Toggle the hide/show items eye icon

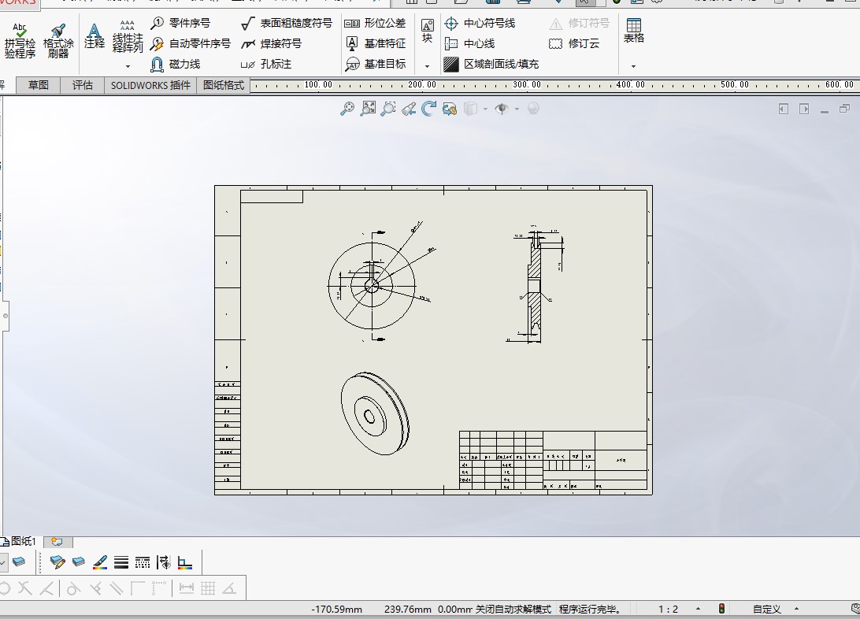click(502, 109)
